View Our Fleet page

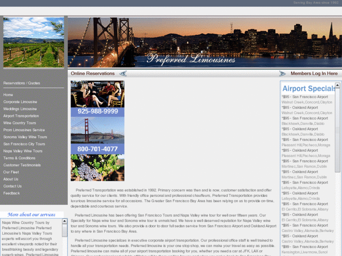coord(11,172)
